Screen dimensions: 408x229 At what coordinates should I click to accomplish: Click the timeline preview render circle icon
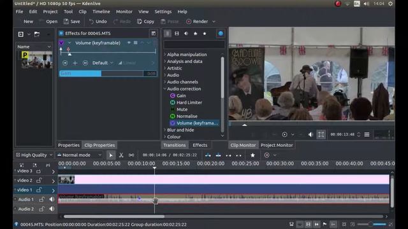pyautogui.click(x=266, y=155)
